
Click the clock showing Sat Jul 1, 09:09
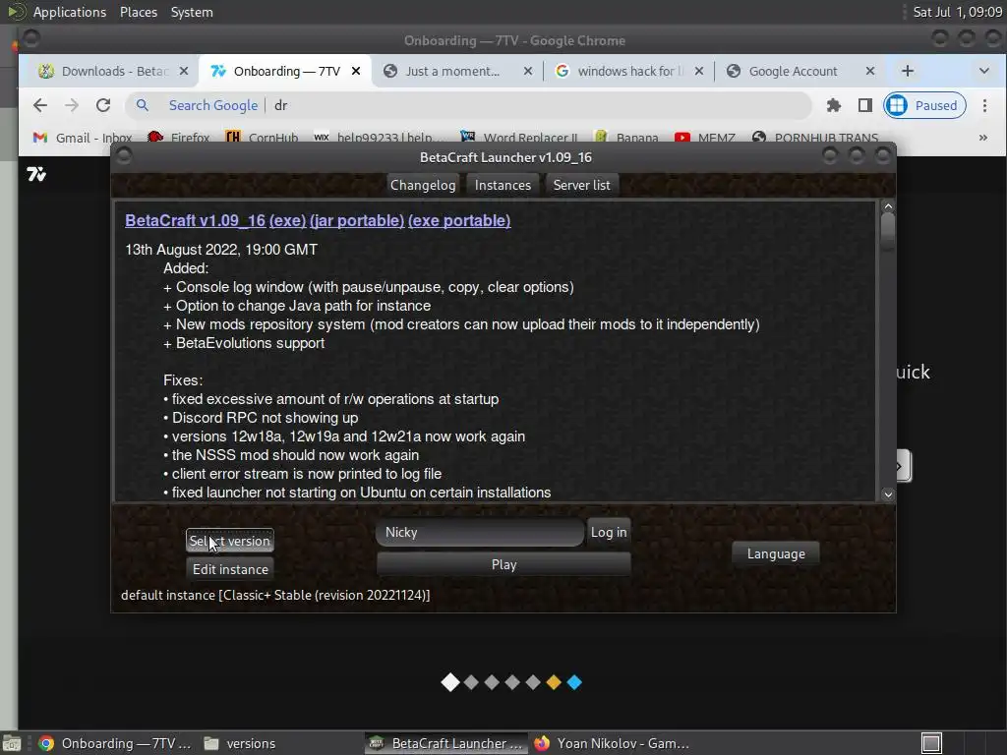(x=957, y=12)
